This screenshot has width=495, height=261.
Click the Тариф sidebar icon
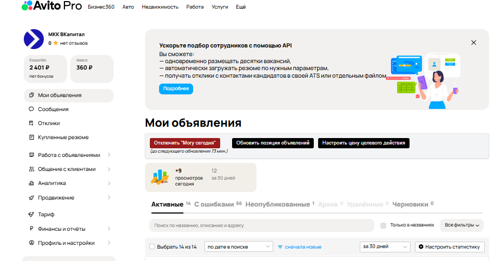click(x=31, y=215)
